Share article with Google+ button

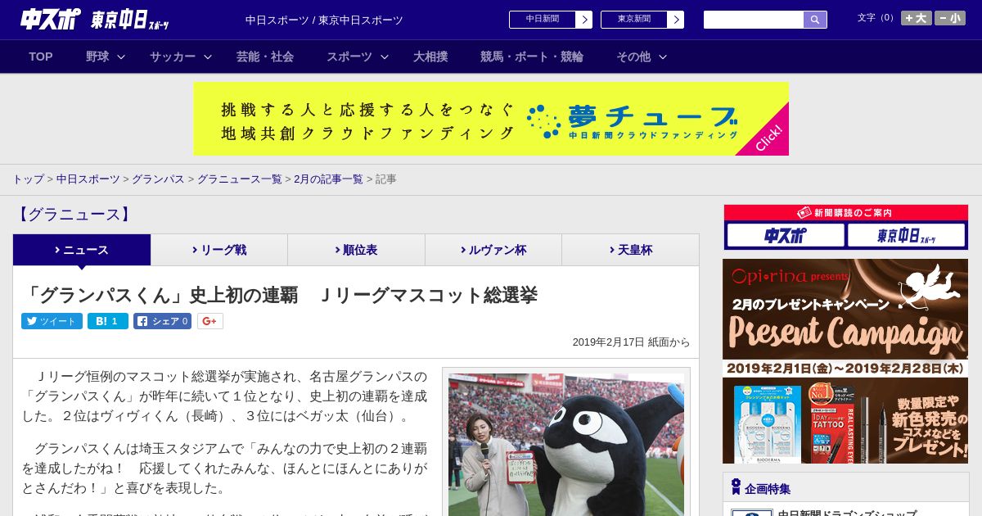pos(209,321)
